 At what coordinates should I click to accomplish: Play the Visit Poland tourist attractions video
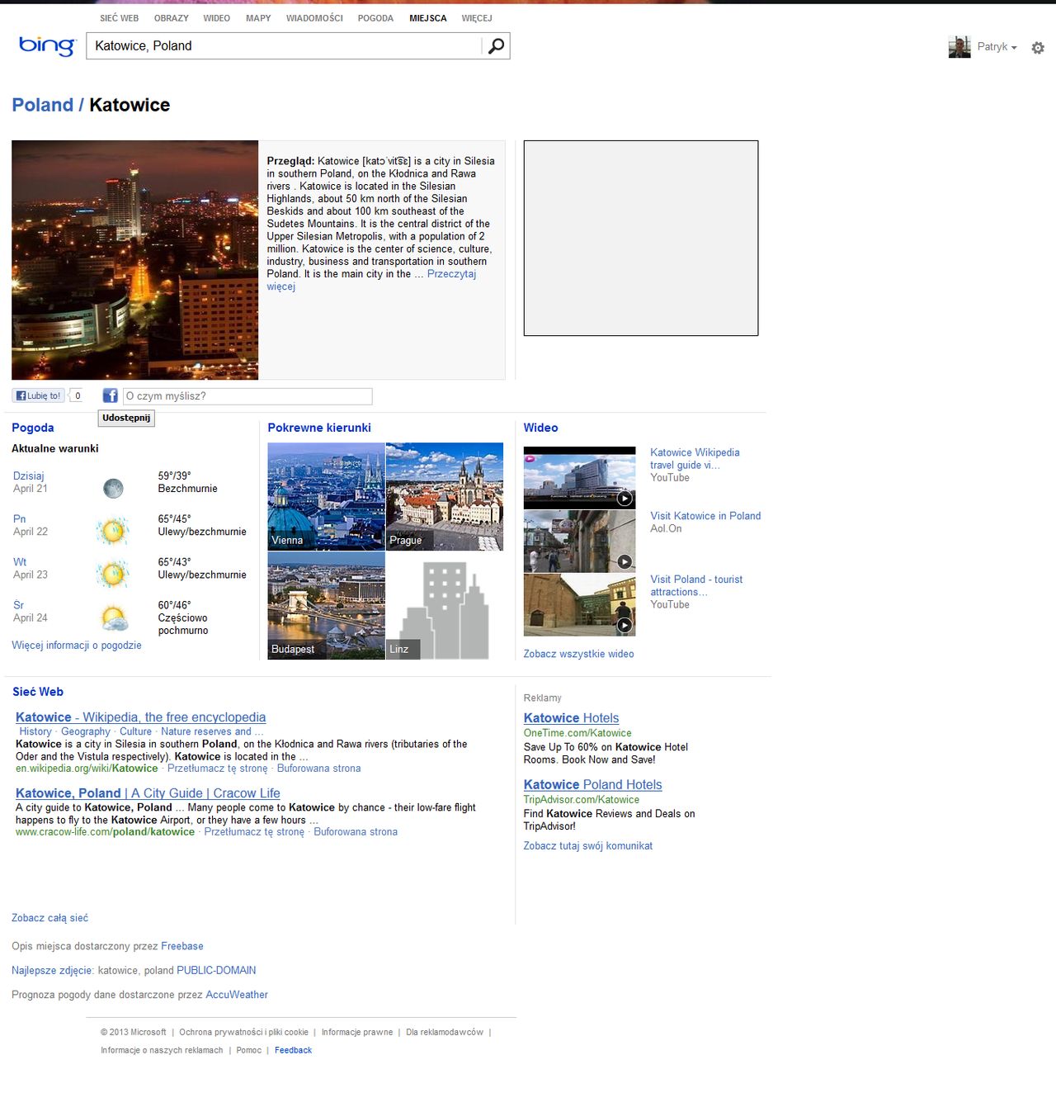(x=579, y=605)
